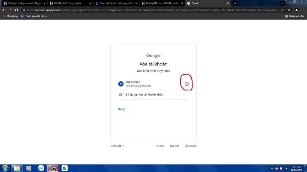The width and height of the screenshot is (307, 172).
Task: Go back with the browser back arrow
Action: point(4,10)
